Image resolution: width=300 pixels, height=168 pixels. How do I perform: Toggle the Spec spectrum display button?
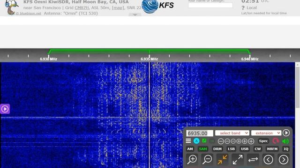[x=263, y=141]
